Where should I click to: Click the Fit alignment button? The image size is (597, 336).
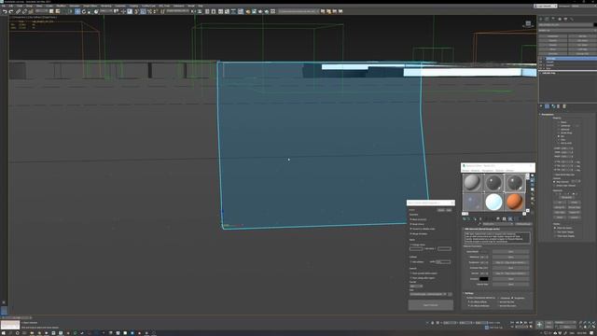[560, 203]
